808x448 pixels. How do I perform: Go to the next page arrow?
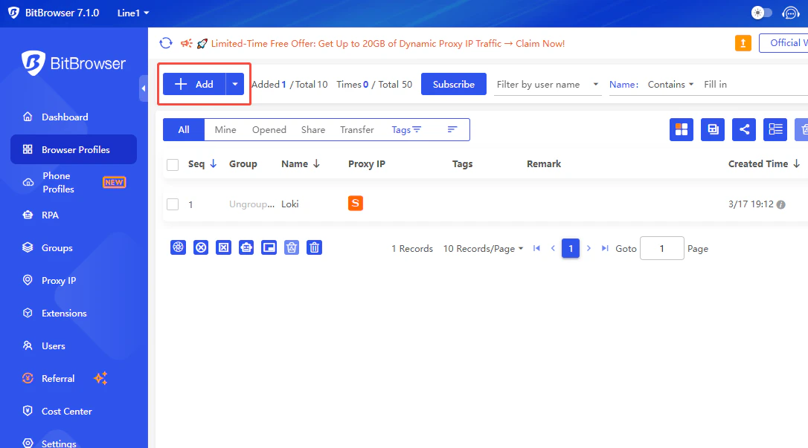tap(589, 248)
